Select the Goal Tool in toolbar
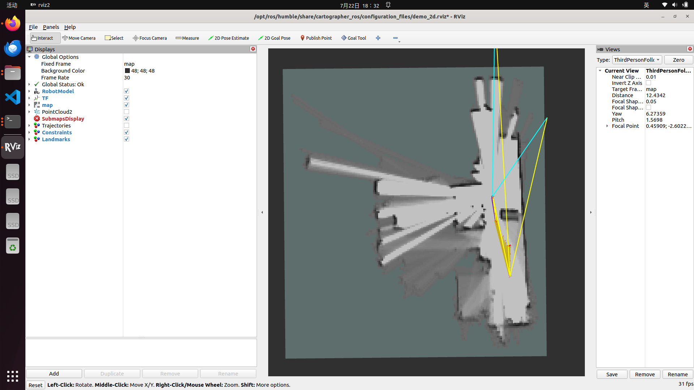Screen dimensions: 694x390 [x=354, y=38]
